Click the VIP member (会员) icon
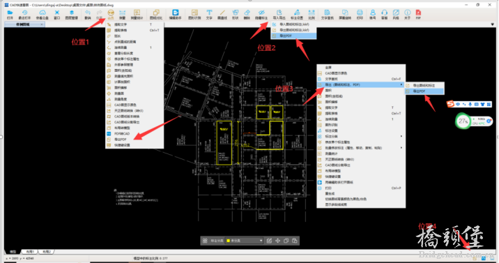The width and height of the screenshot is (499, 263). (x=111, y=15)
